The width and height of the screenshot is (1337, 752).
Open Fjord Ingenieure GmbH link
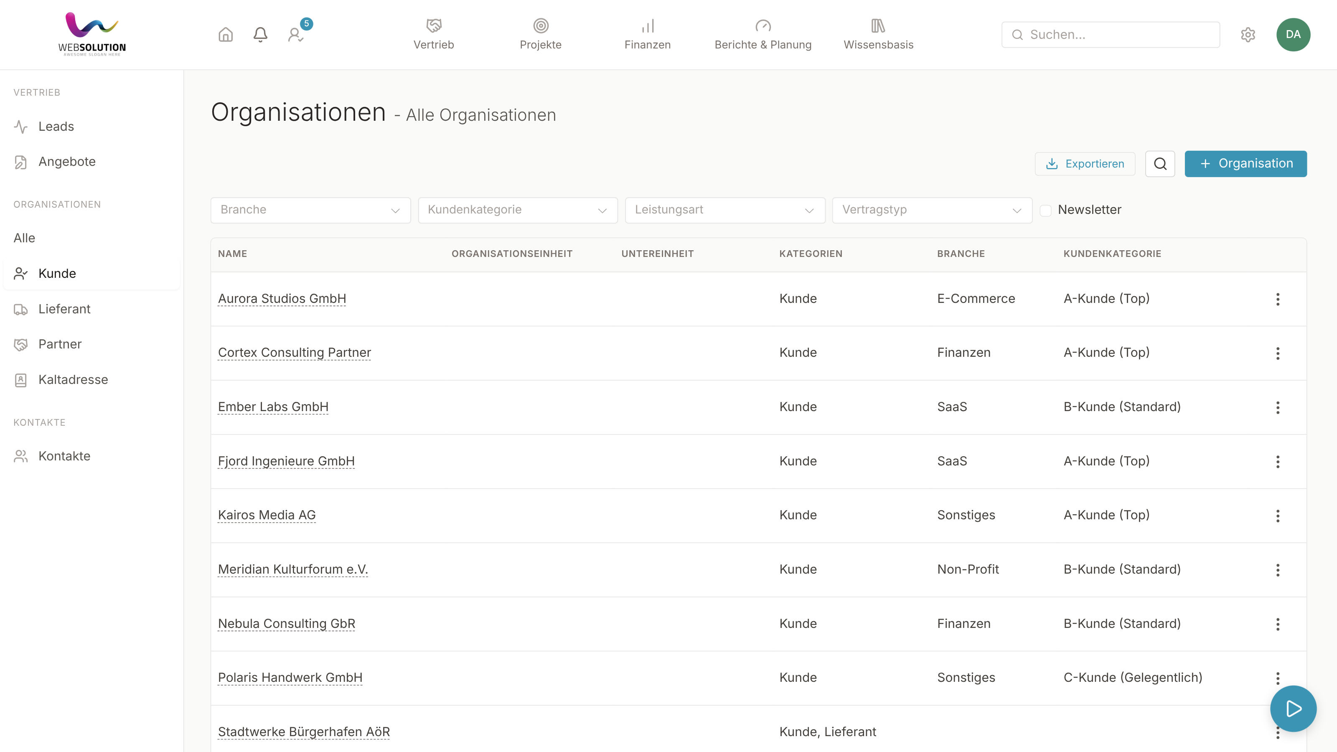[286, 461]
